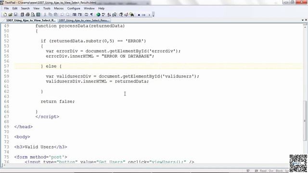Image resolution: width=308 pixels, height=173 pixels.
Task: Compare files toolbar icon
Action: [115, 15]
